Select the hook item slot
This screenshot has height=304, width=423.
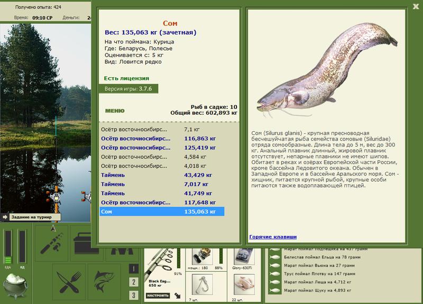tap(202, 285)
